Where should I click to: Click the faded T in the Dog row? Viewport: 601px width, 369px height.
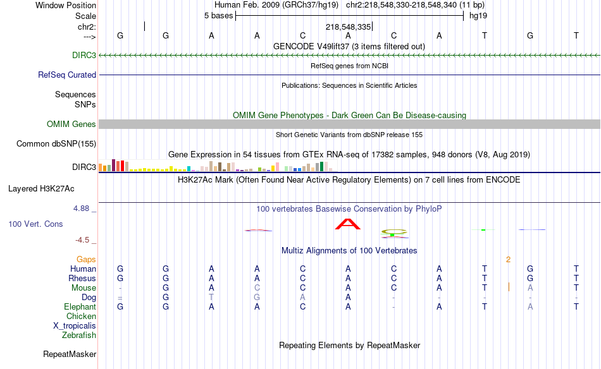[211, 298]
